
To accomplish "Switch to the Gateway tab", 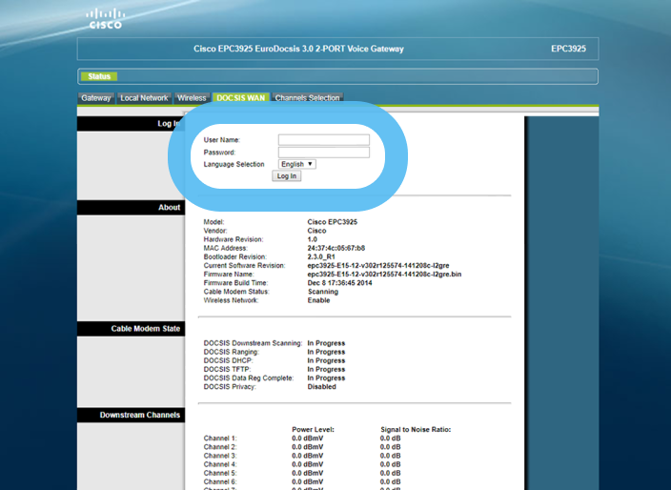I will point(96,98).
